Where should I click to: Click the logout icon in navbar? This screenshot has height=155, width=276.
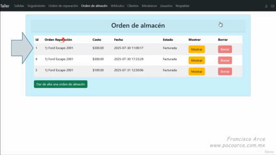pyautogui.click(x=272, y=6)
